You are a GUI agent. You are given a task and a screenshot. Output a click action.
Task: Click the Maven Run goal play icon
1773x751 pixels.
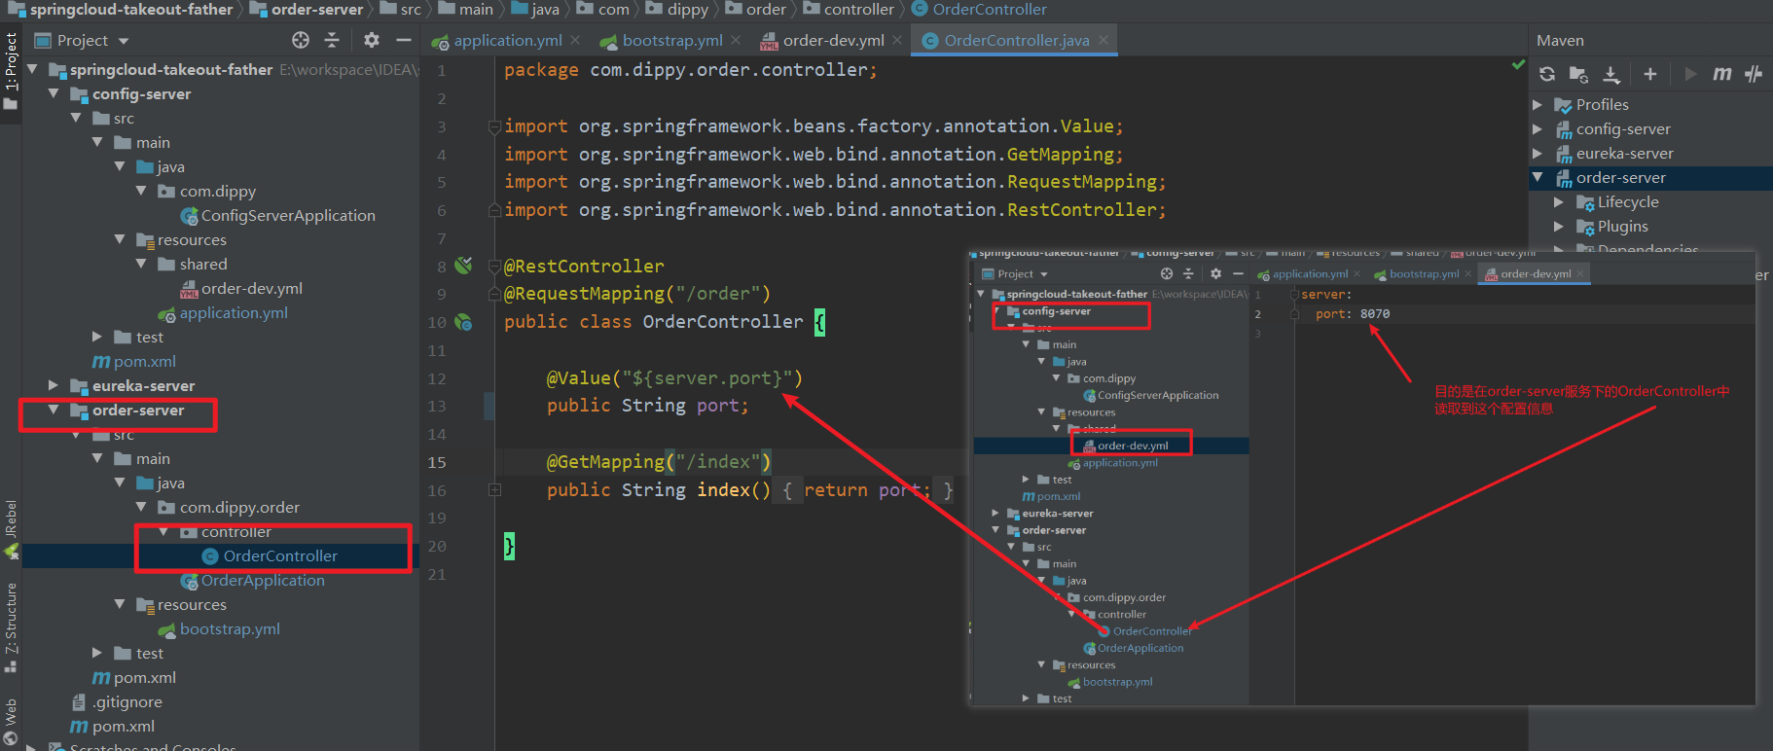(1690, 74)
